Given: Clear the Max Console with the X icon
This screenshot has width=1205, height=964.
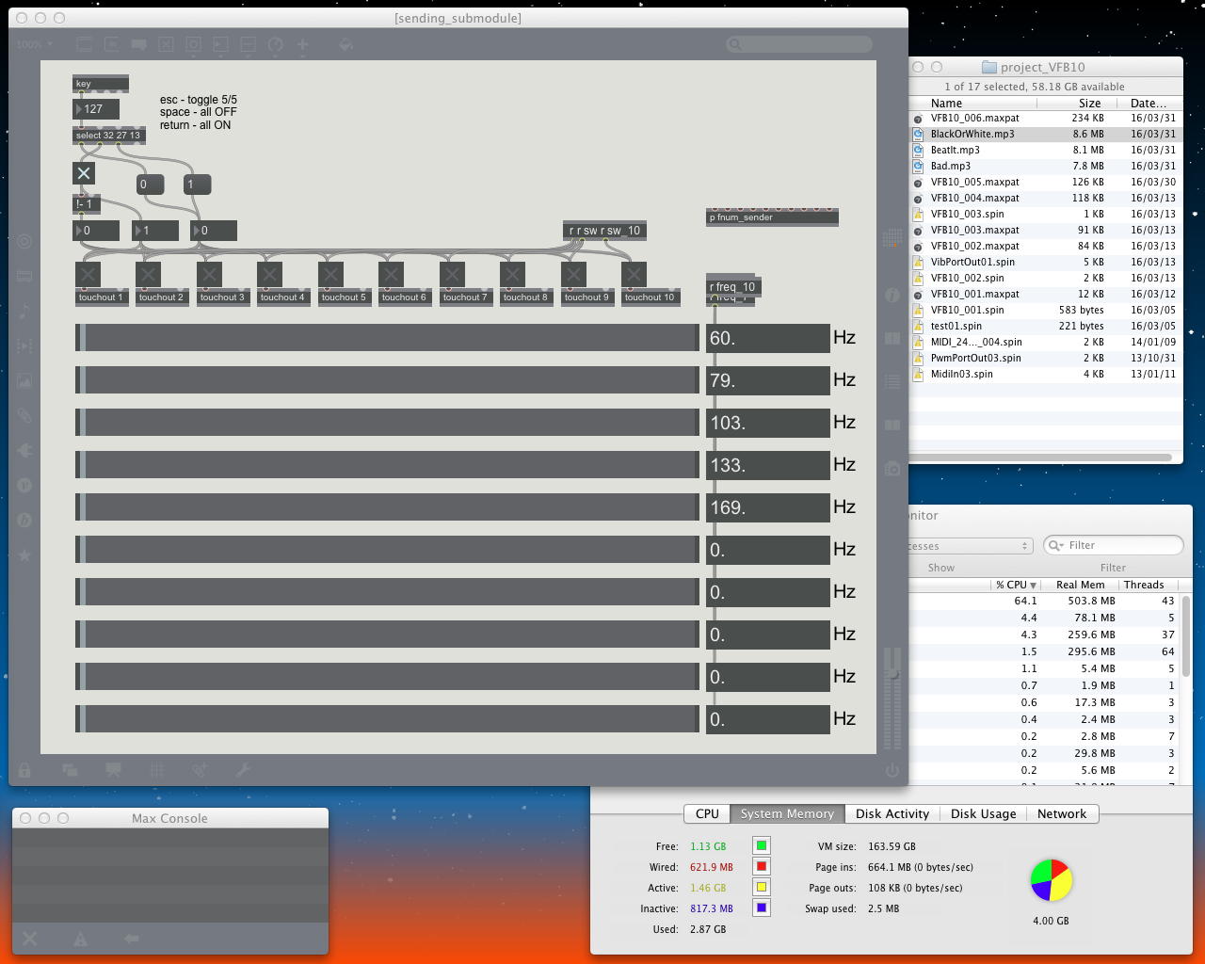Looking at the screenshot, I should click(30, 938).
